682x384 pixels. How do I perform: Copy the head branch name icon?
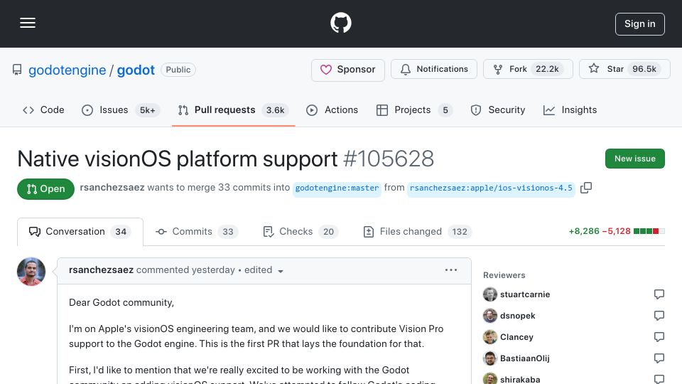[x=586, y=188]
